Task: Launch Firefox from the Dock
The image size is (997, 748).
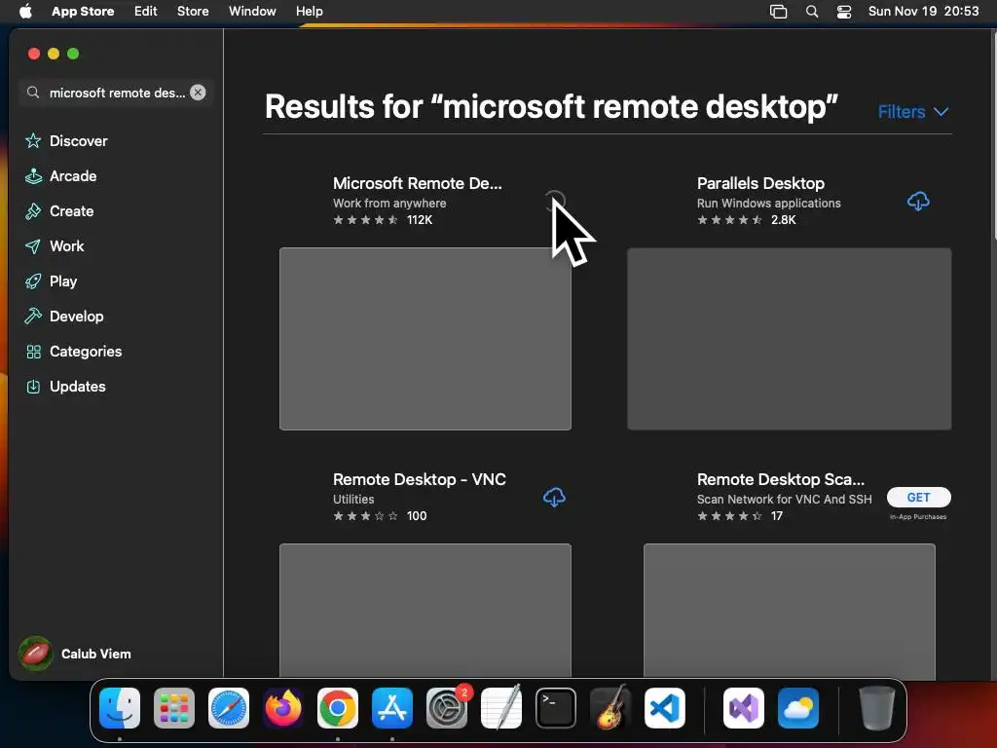Action: tap(283, 708)
